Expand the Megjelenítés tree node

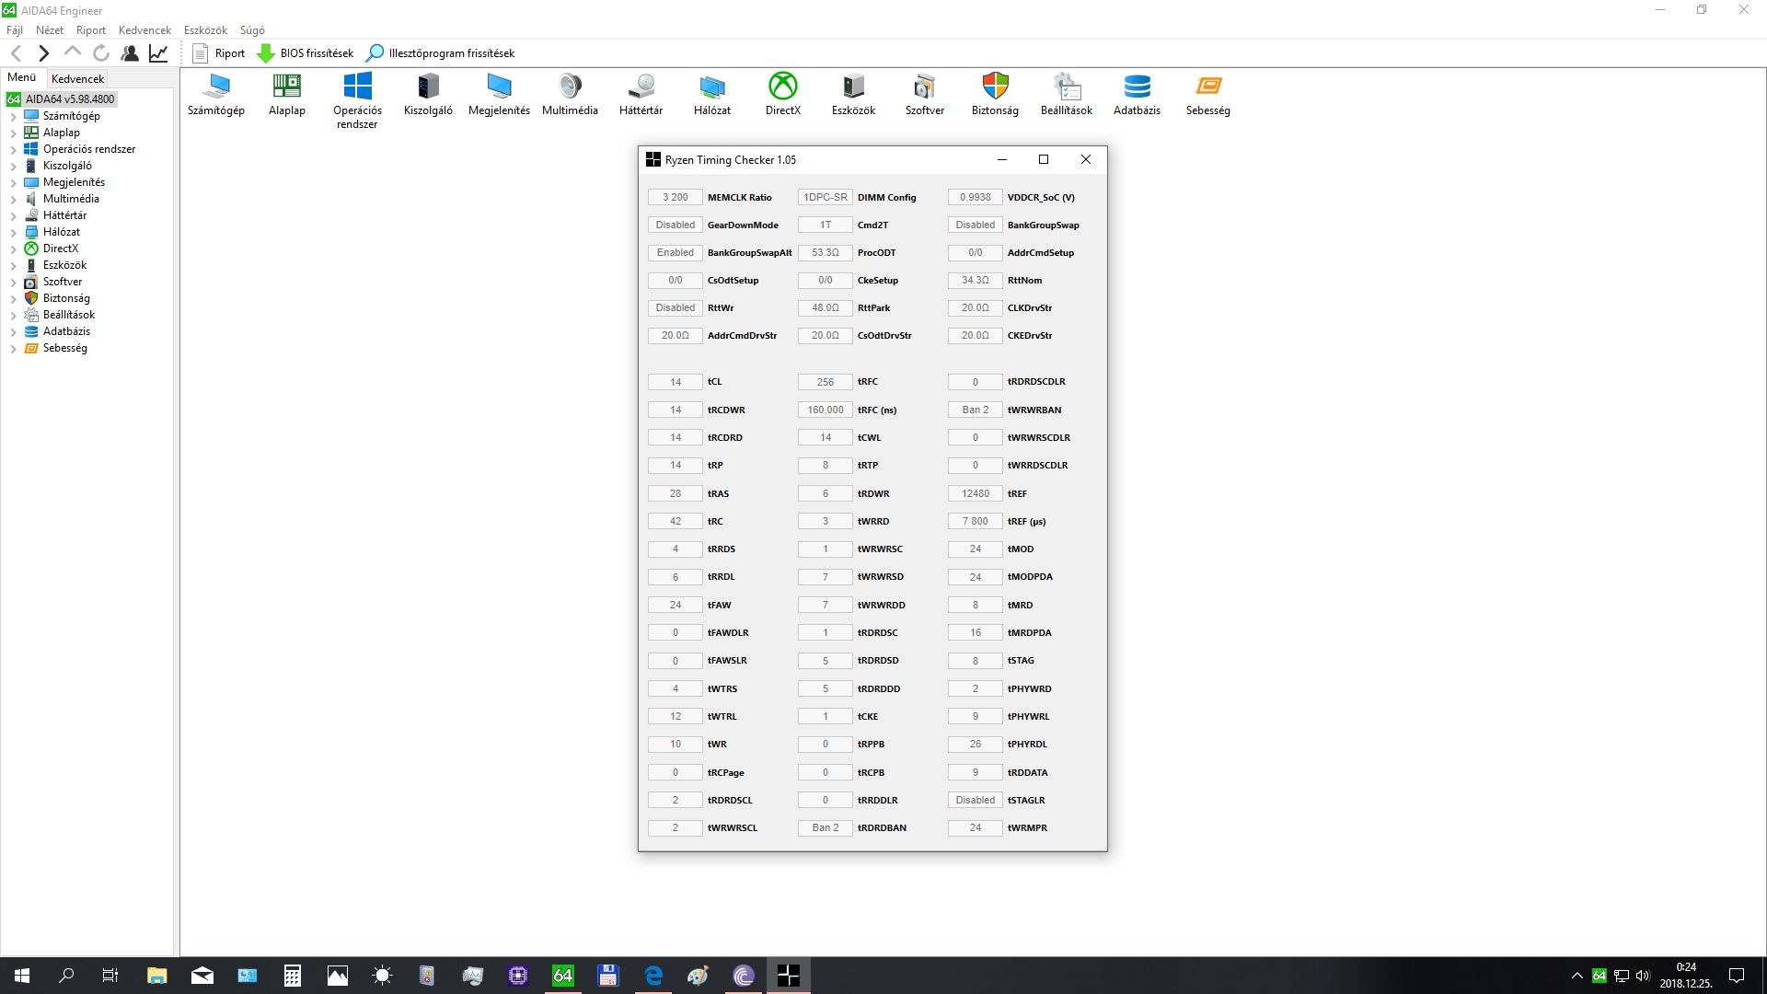(x=13, y=183)
